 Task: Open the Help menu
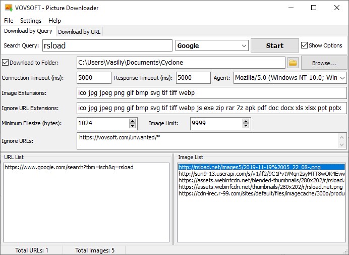pos(54,21)
